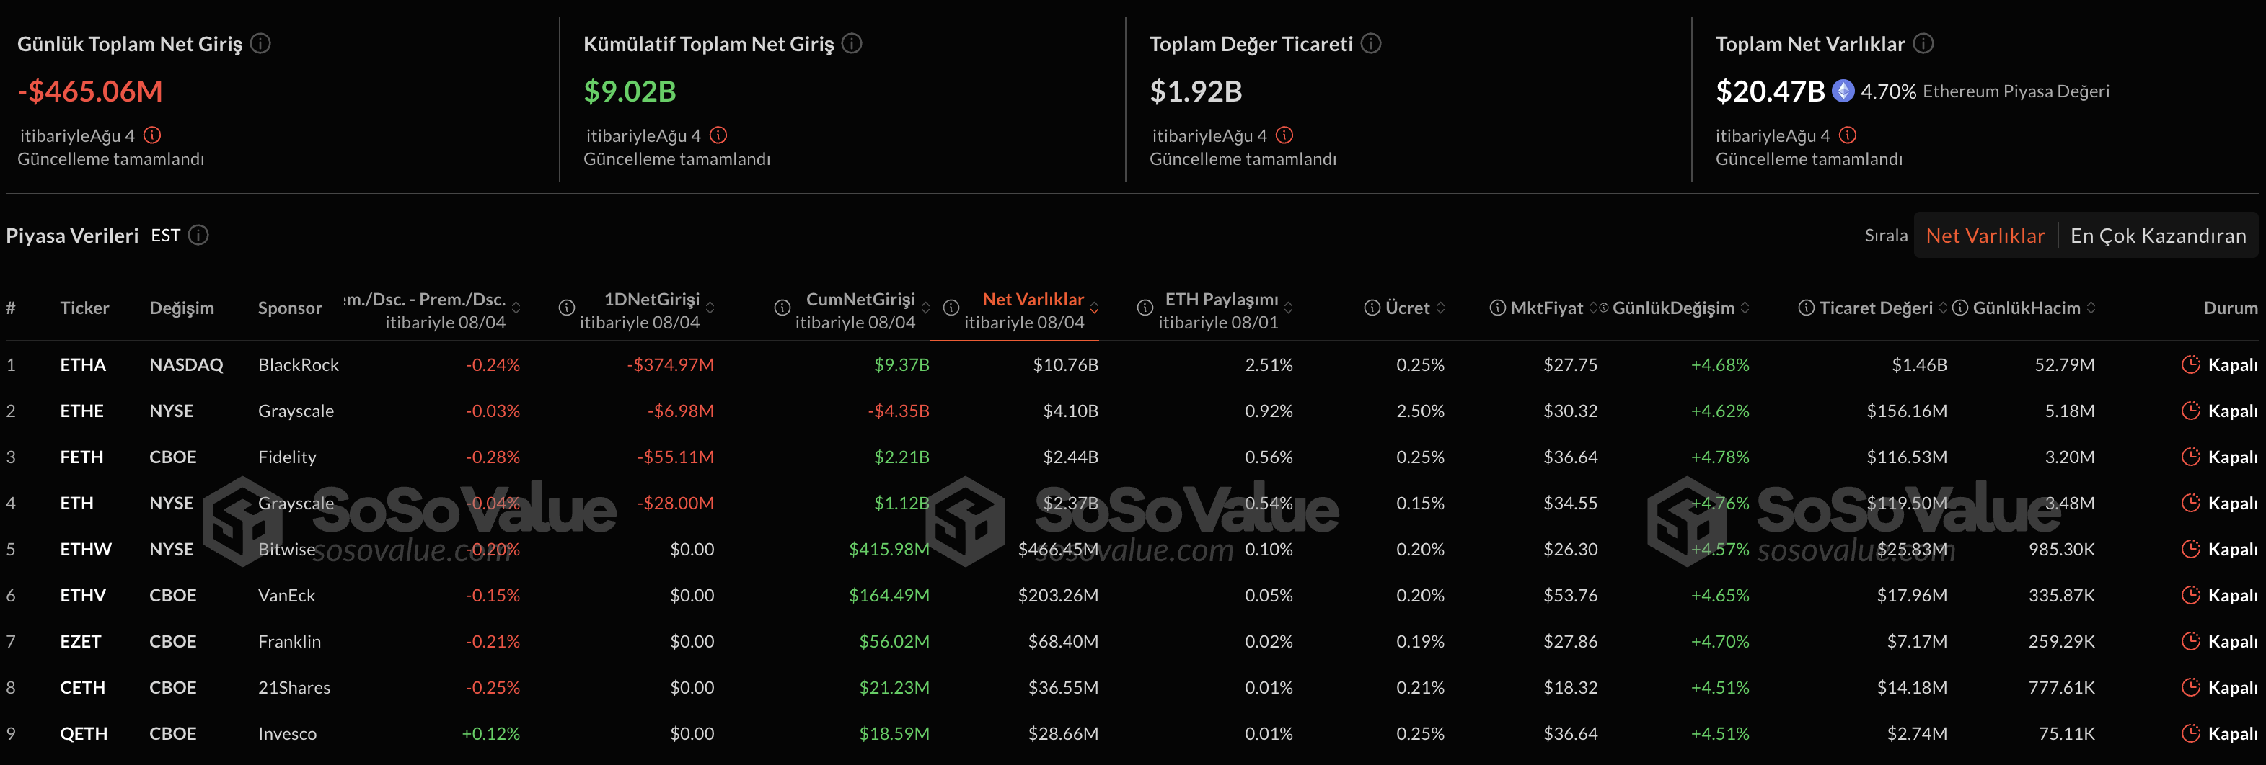Screen dimensions: 2266x765
Task: Click 4.70% Ethereum Piyasa Değeri text
Action: pyautogui.click(x=1985, y=91)
